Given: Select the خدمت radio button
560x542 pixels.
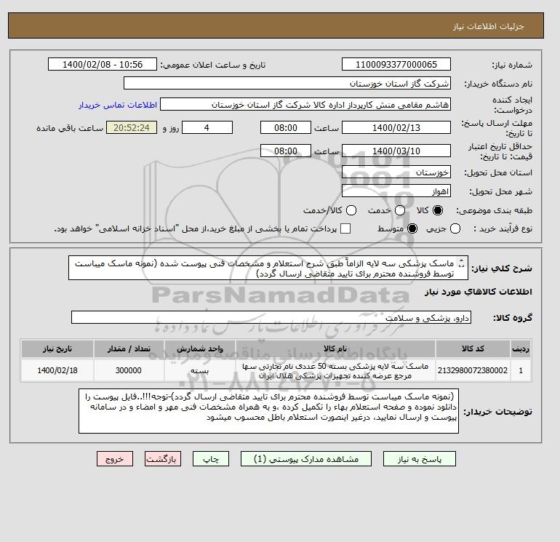Looking at the screenshot, I should 400,210.
